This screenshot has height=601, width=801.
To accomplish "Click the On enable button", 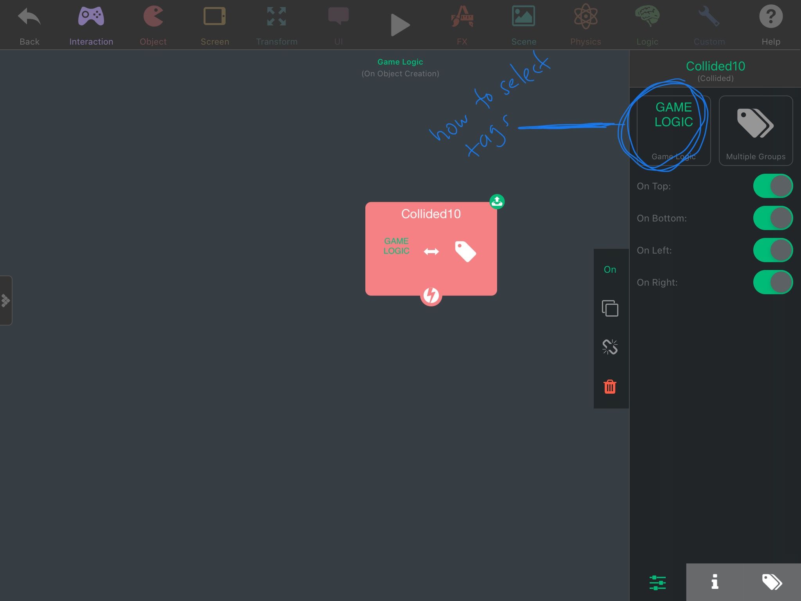I will (610, 270).
